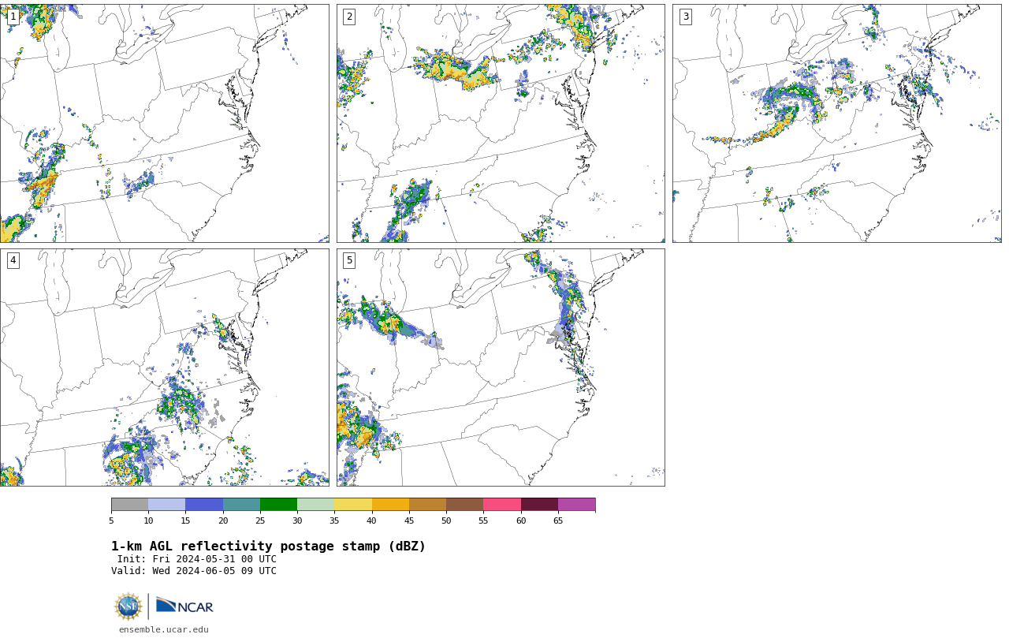Select the brown 50-55 dBZ swatch
1009x638 pixels.
pos(465,505)
